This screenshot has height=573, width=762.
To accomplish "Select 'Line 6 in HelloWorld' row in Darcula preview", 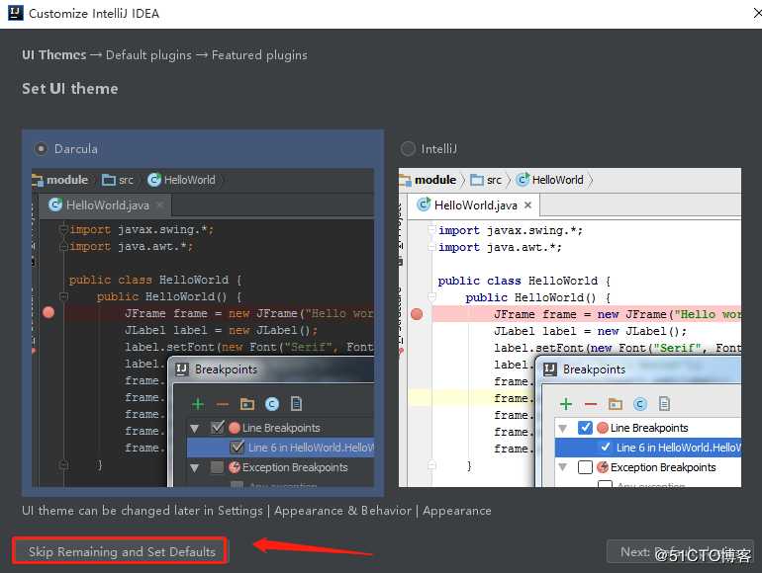I will 280,448.
